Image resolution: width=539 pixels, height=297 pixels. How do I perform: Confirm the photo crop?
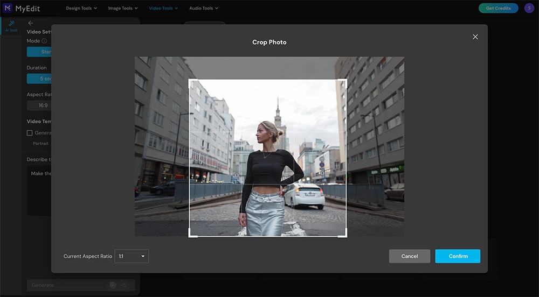pos(458,256)
